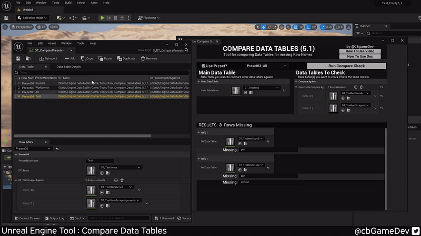
Task: Toggle the Show flags button in viewport
Action: click(x=54, y=27)
